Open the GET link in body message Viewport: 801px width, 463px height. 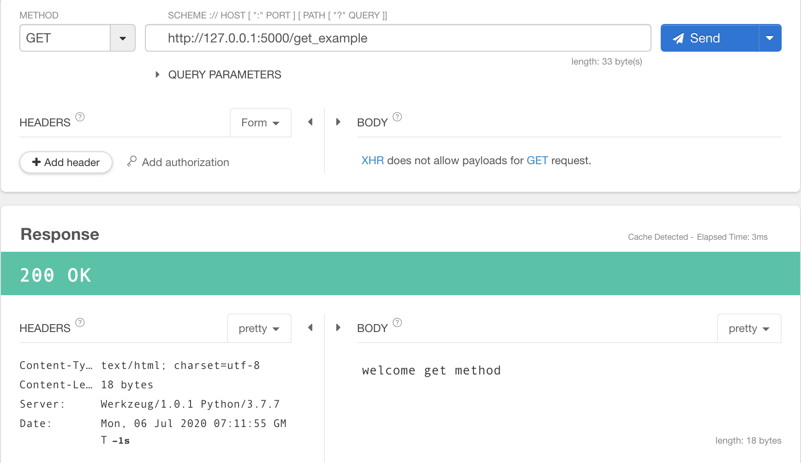pos(537,160)
